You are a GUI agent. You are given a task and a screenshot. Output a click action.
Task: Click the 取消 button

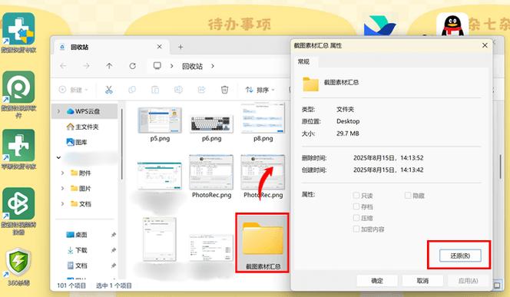[422, 280]
